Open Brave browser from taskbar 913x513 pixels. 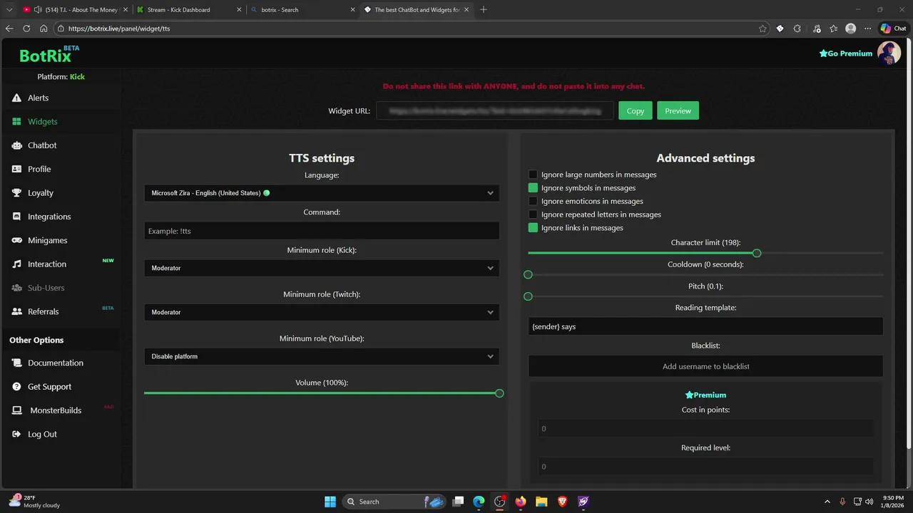click(x=563, y=502)
